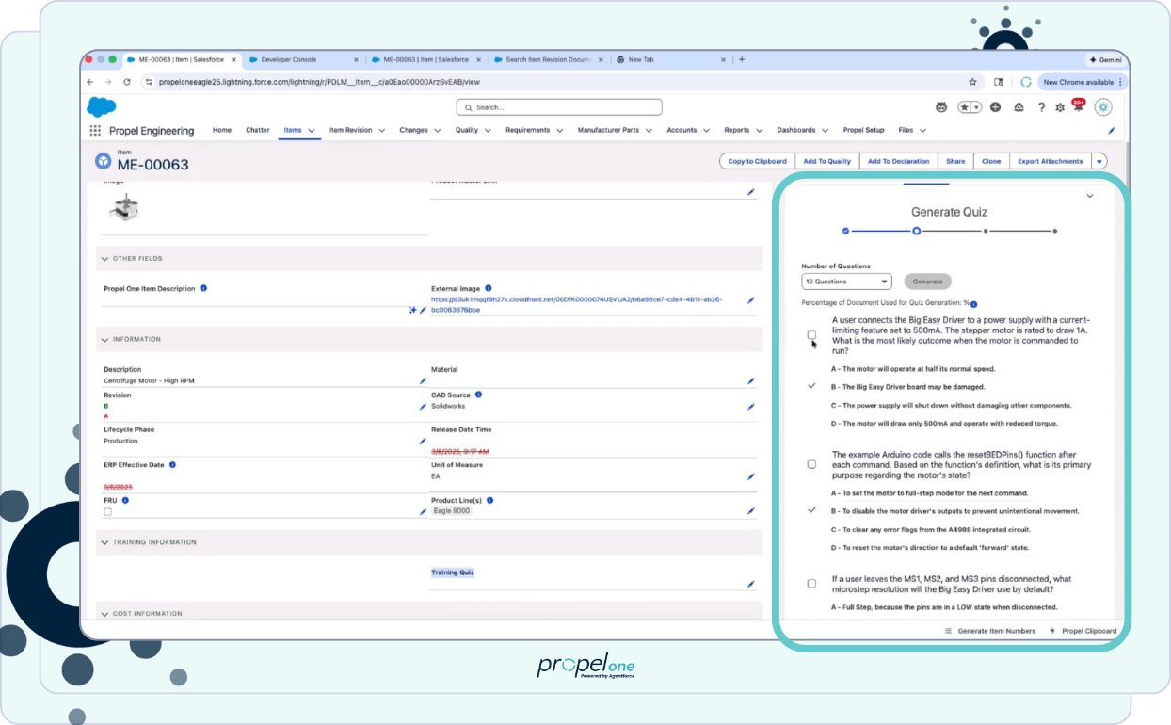
Task: Select the resetBEDPins question checkbox
Action: (x=811, y=464)
